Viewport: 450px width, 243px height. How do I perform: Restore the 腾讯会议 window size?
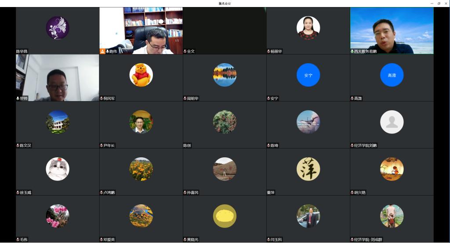(x=439, y=4)
